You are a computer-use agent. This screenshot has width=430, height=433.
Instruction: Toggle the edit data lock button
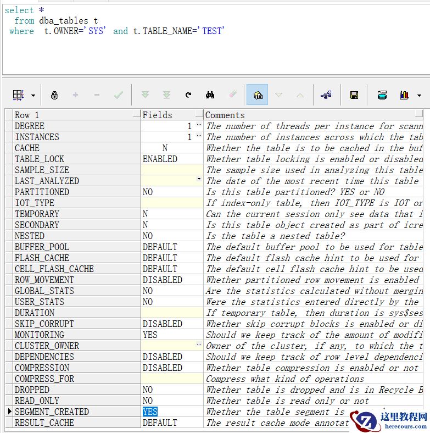[54, 95]
